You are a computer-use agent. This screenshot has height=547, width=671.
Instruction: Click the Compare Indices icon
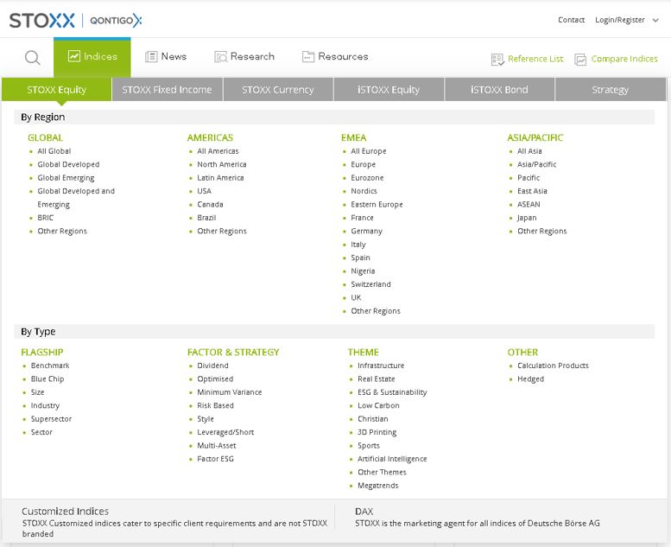pyautogui.click(x=581, y=60)
